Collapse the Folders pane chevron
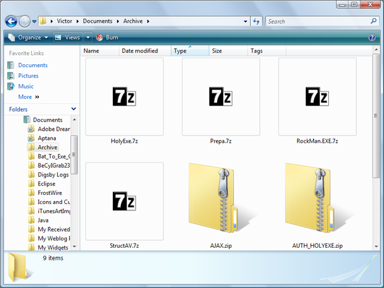The width and height of the screenshot is (384, 288). click(73, 109)
